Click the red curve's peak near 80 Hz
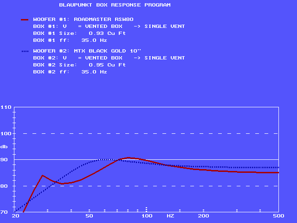Screen dimensions: 297x223 click(x=129, y=158)
